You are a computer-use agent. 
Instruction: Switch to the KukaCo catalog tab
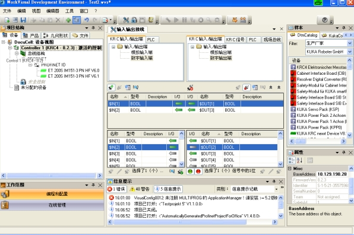click(x=332, y=36)
